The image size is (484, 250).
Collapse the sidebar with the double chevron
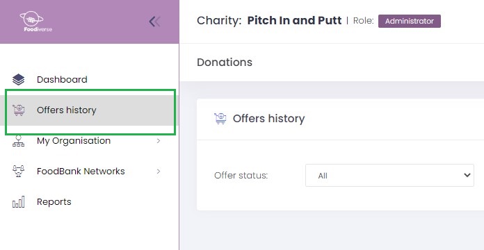(x=154, y=22)
